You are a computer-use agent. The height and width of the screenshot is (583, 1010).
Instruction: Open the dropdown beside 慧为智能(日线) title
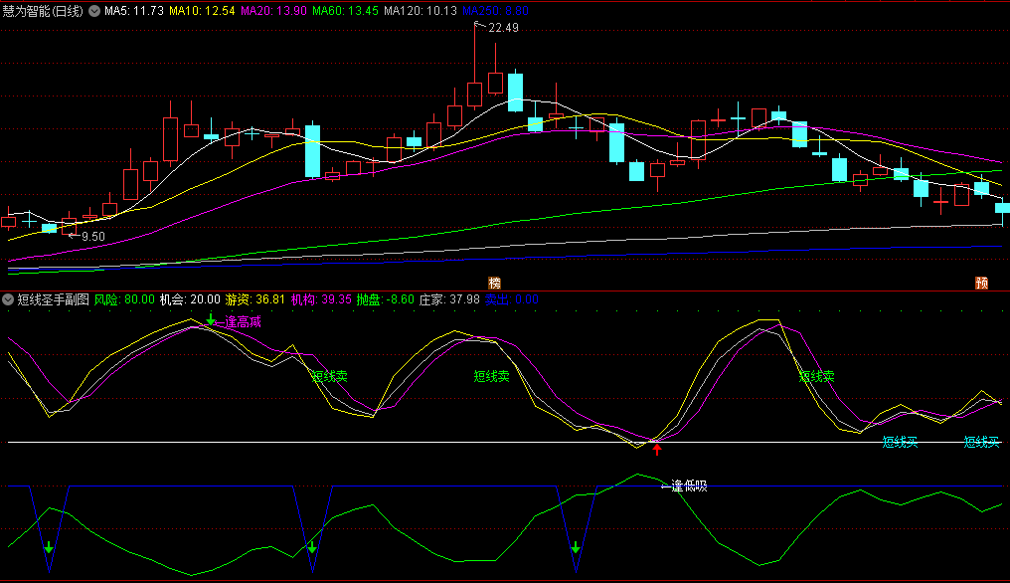(x=94, y=11)
